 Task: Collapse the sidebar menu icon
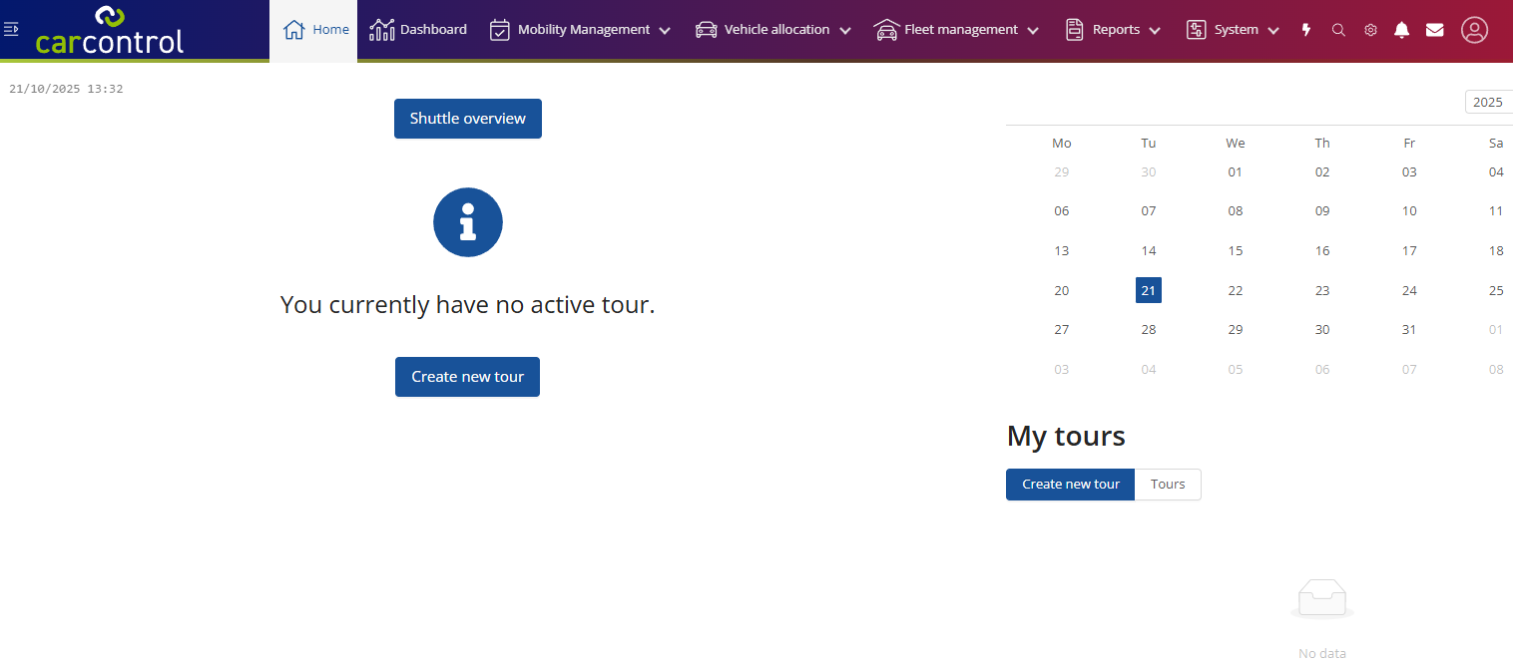point(12,30)
